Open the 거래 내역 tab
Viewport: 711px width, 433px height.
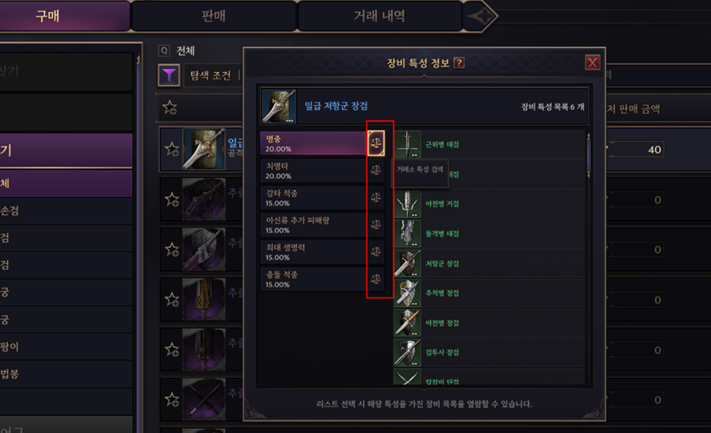click(x=380, y=16)
